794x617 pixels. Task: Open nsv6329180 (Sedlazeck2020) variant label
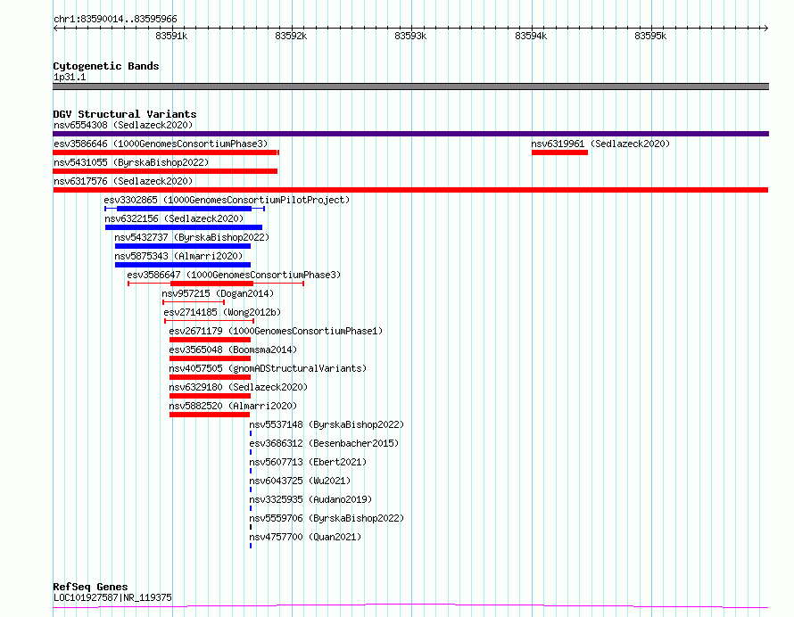coord(238,387)
